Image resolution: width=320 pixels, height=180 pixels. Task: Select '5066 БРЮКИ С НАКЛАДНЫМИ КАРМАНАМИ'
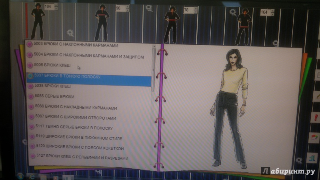click(x=76, y=107)
